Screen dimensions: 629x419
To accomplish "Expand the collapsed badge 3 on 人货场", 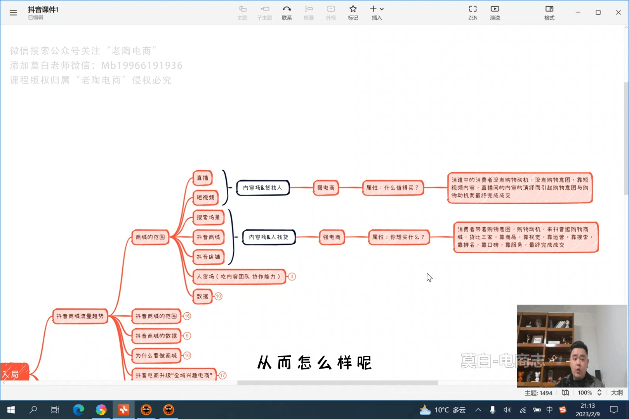I will tap(292, 277).
